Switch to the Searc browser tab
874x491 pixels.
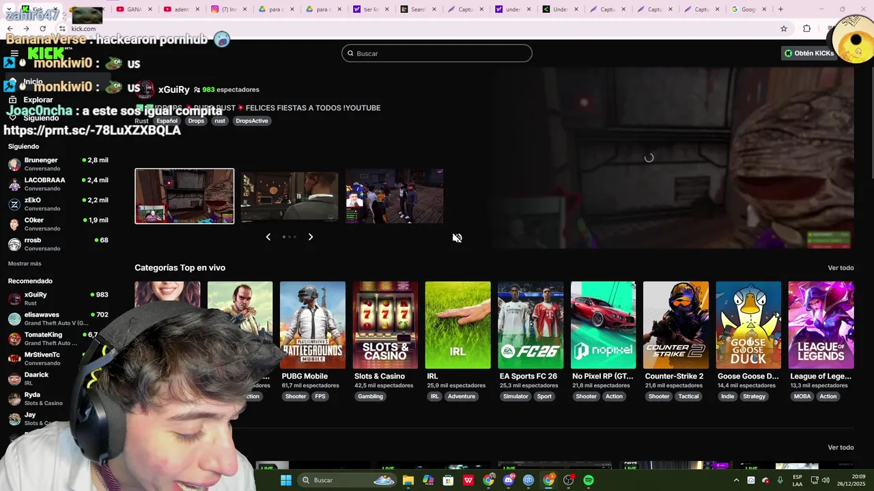pos(418,10)
